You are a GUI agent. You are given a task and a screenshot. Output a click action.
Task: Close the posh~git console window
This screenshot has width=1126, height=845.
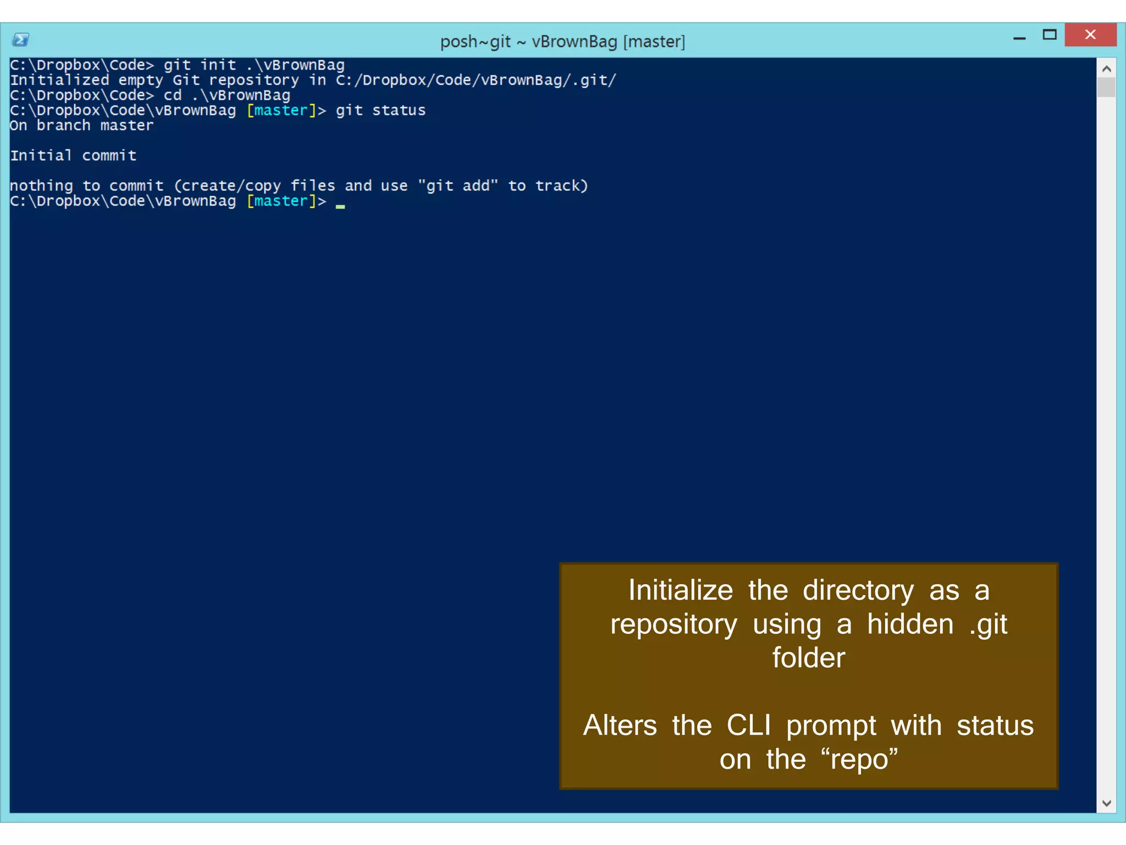[x=1090, y=35]
